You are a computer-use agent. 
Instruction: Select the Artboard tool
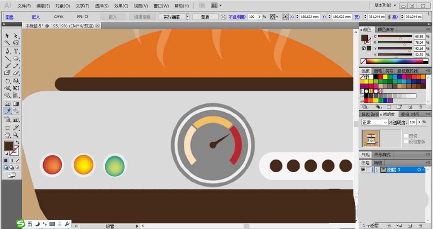7,128
